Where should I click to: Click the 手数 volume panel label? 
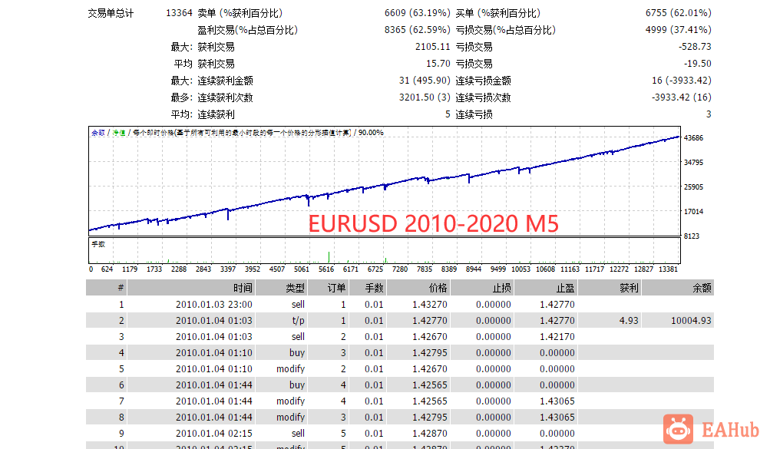coord(98,244)
